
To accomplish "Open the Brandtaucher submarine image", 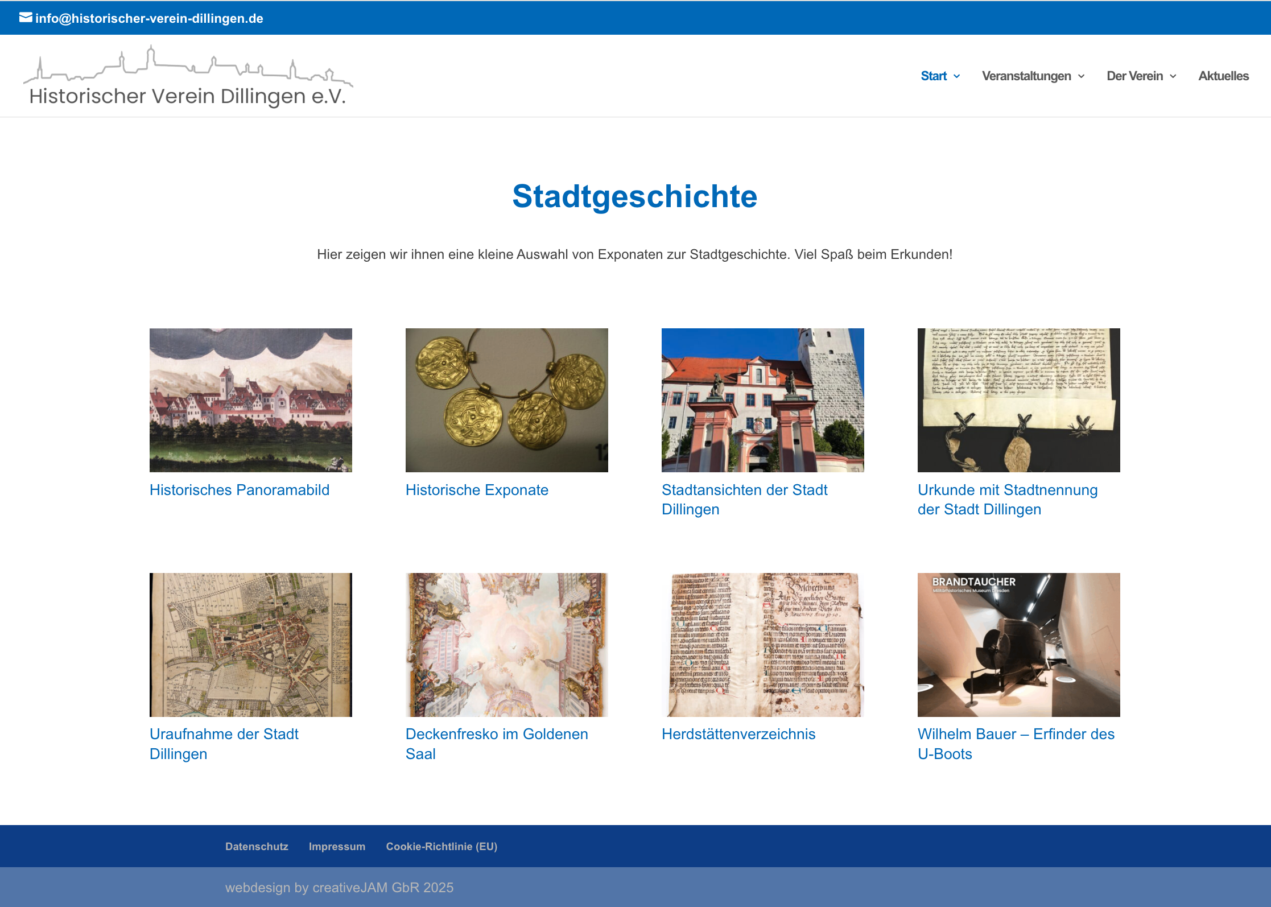I will 1018,645.
